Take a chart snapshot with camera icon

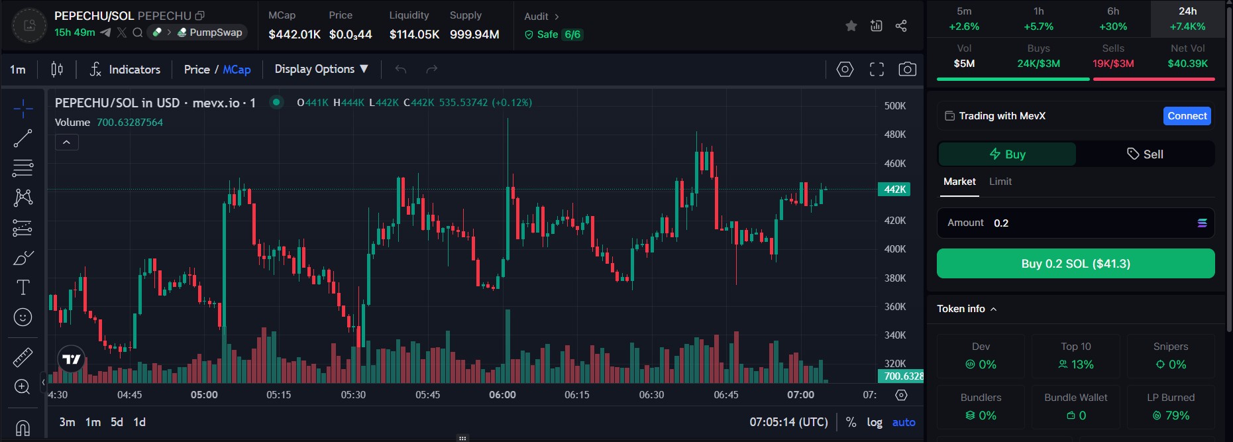pos(907,69)
